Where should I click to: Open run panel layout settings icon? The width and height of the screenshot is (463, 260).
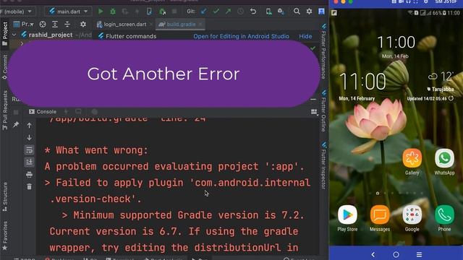pos(314,112)
